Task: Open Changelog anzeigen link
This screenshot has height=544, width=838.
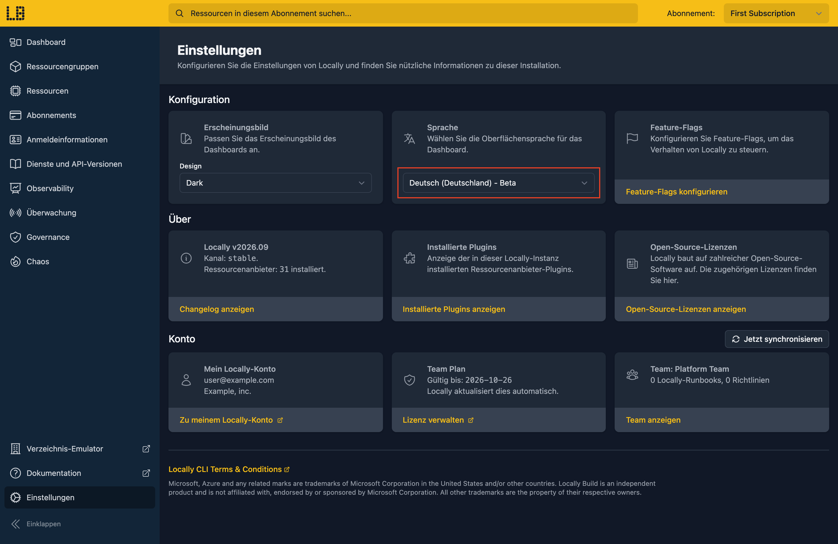Action: point(216,309)
